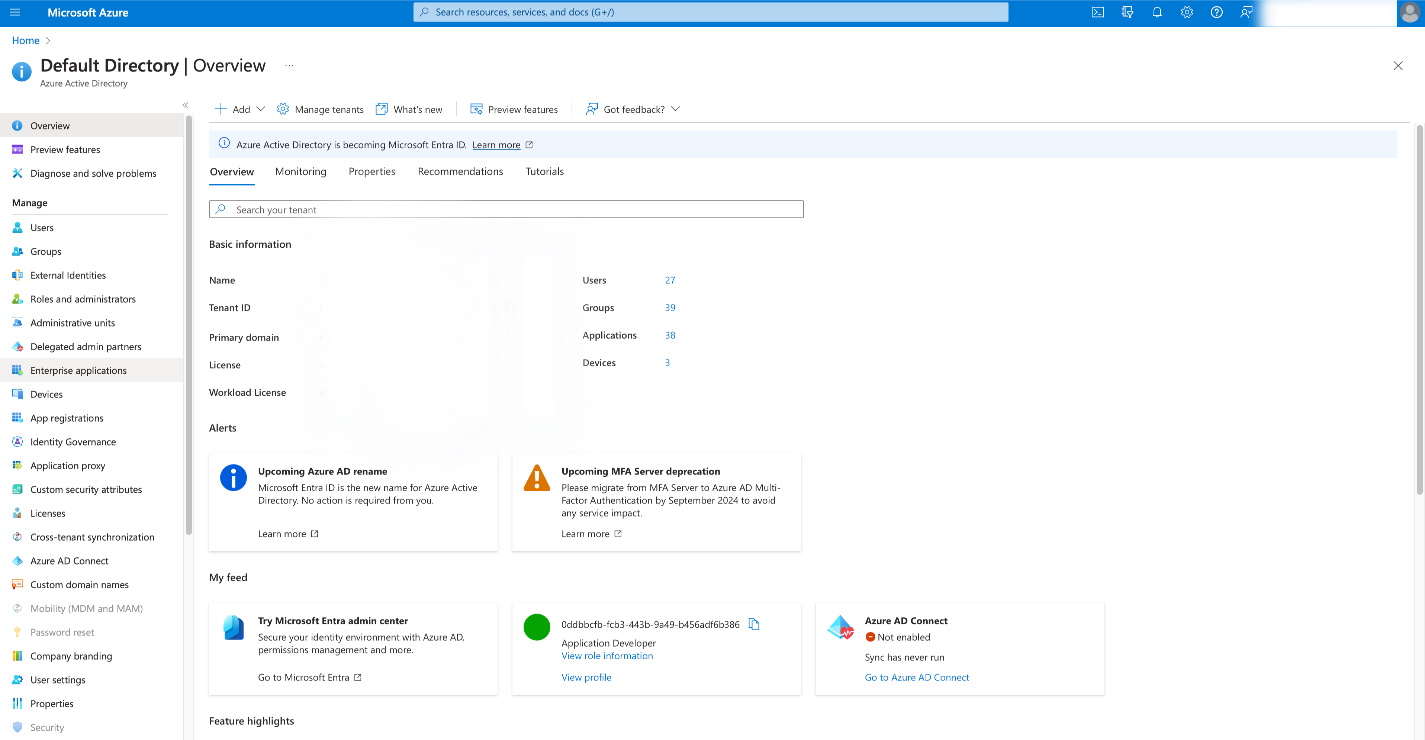The image size is (1425, 740).
Task: Click View role information link
Action: click(607, 656)
